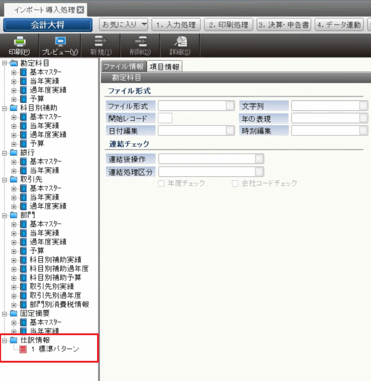Open 詳細 (Details) from the toolbar
The height and width of the screenshot is (381, 371).
[180, 42]
